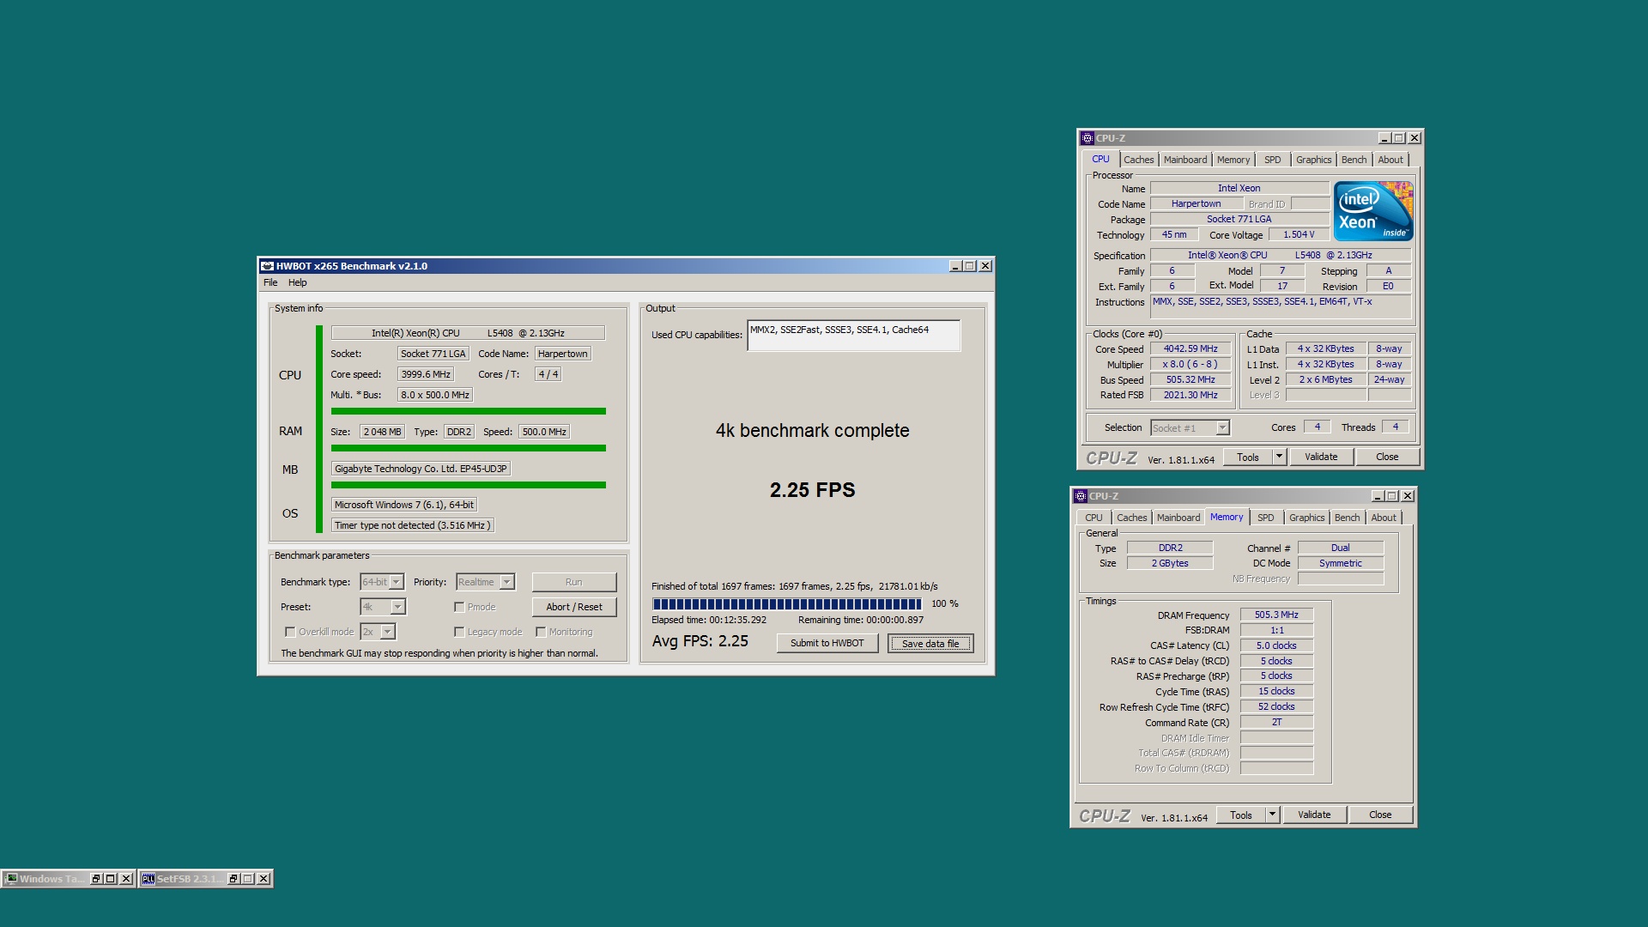Click Tools button in CPU-Z memory window
The image size is (1648, 927).
[x=1240, y=815]
